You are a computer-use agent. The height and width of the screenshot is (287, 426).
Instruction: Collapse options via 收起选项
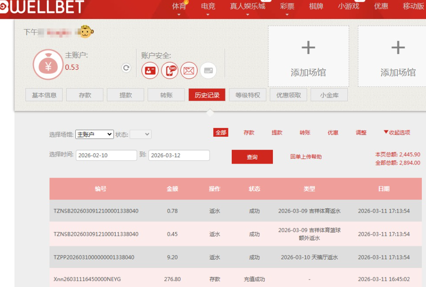point(398,133)
